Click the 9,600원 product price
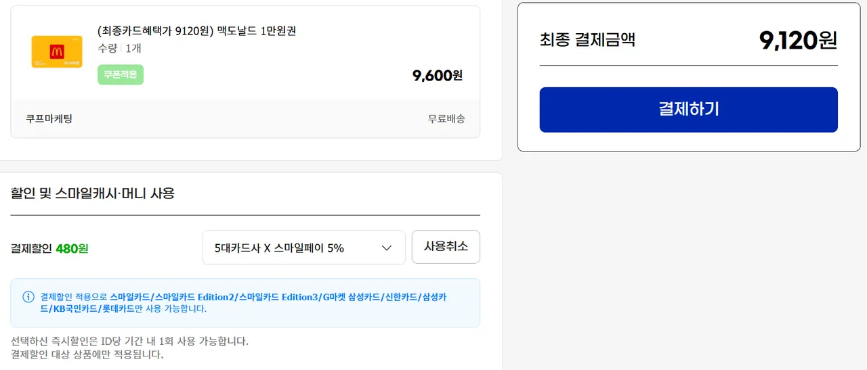 (438, 75)
